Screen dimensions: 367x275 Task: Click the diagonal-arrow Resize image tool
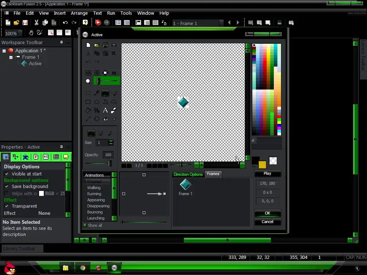pyautogui.click(x=88, y=119)
